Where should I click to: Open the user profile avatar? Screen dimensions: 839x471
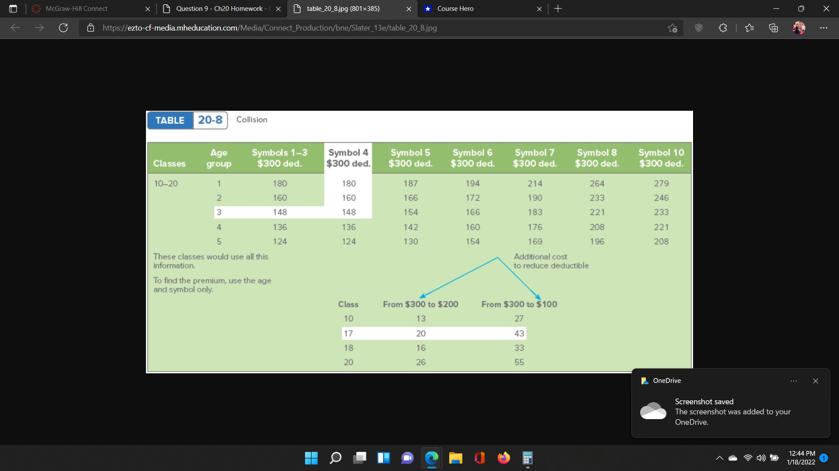[x=798, y=28]
